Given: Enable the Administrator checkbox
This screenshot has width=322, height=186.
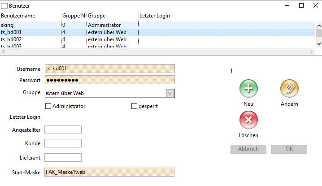Looking at the screenshot, I should (x=48, y=106).
